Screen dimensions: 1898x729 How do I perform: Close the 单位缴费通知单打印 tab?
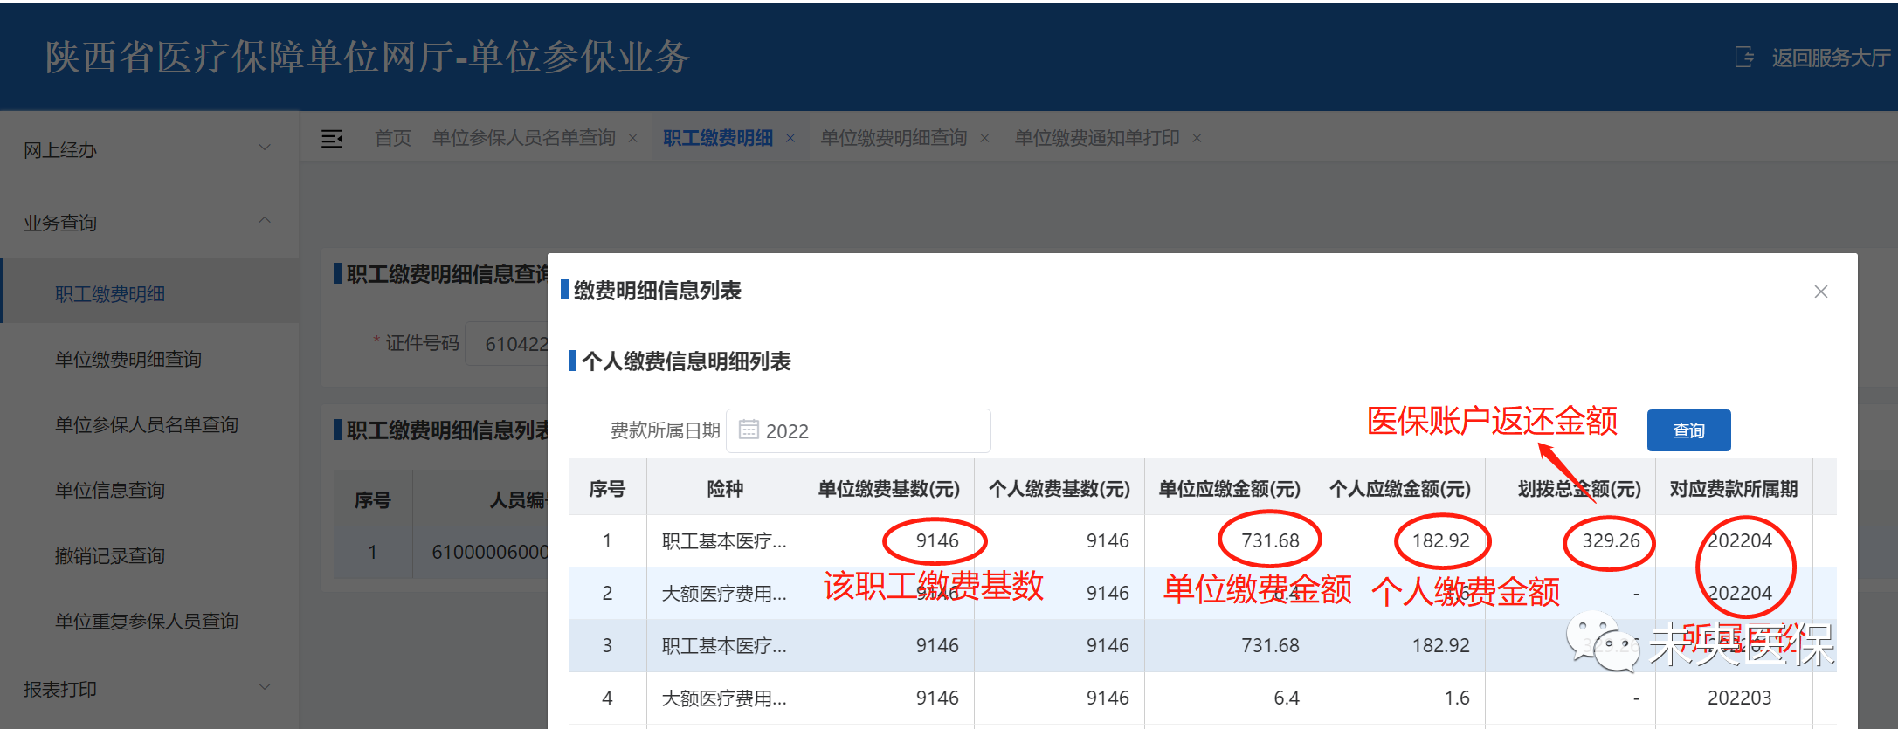pyautogui.click(x=1197, y=138)
